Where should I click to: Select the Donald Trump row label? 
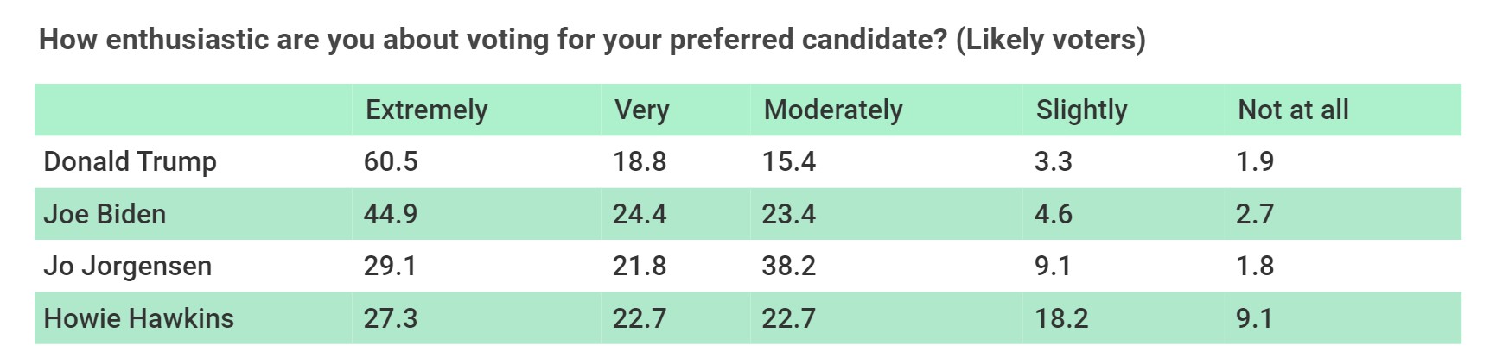(x=130, y=162)
